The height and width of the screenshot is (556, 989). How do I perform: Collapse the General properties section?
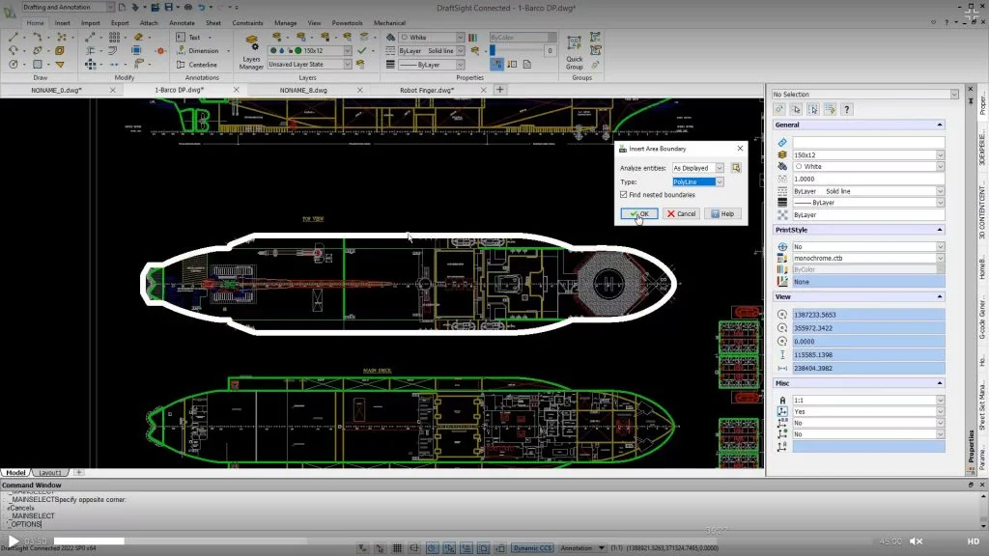click(939, 125)
